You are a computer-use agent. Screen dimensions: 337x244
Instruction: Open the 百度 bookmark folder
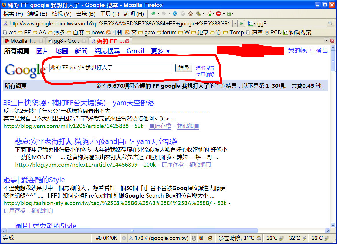point(75,32)
